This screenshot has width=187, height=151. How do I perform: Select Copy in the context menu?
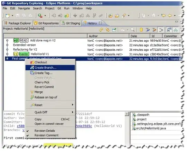[x=50, y=119]
